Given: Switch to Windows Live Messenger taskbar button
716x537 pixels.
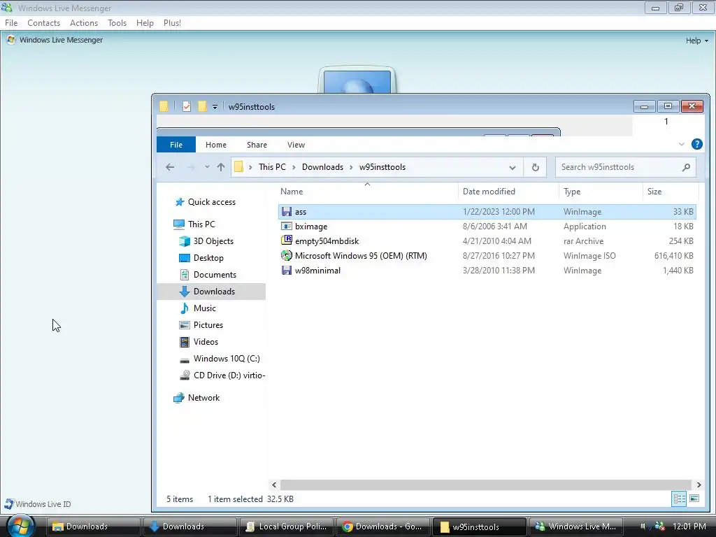Looking at the screenshot, I should tap(576, 527).
